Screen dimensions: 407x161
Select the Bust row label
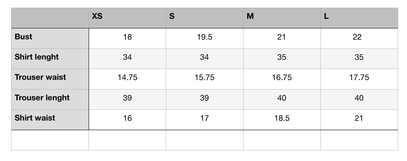[50, 38]
